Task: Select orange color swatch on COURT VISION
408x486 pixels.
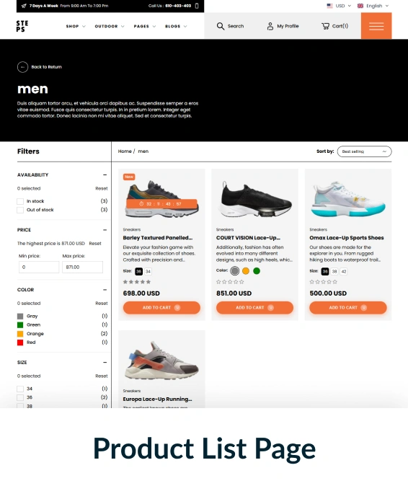Action: click(246, 271)
